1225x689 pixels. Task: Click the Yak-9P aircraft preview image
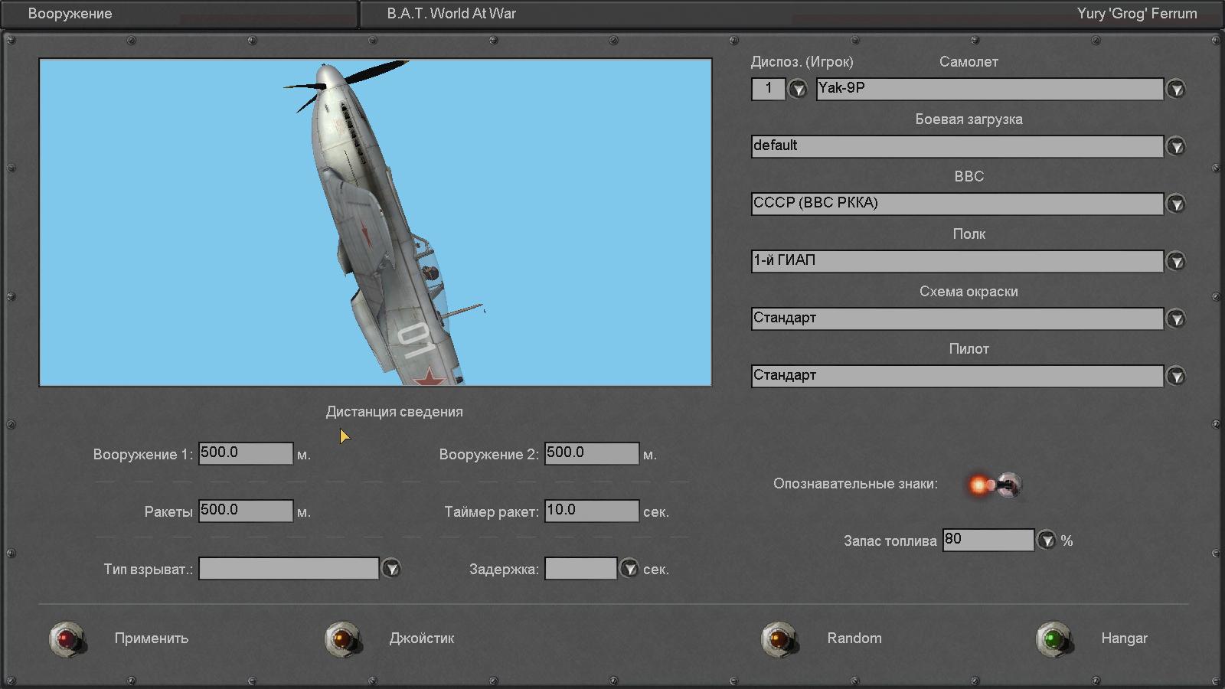[375, 222]
